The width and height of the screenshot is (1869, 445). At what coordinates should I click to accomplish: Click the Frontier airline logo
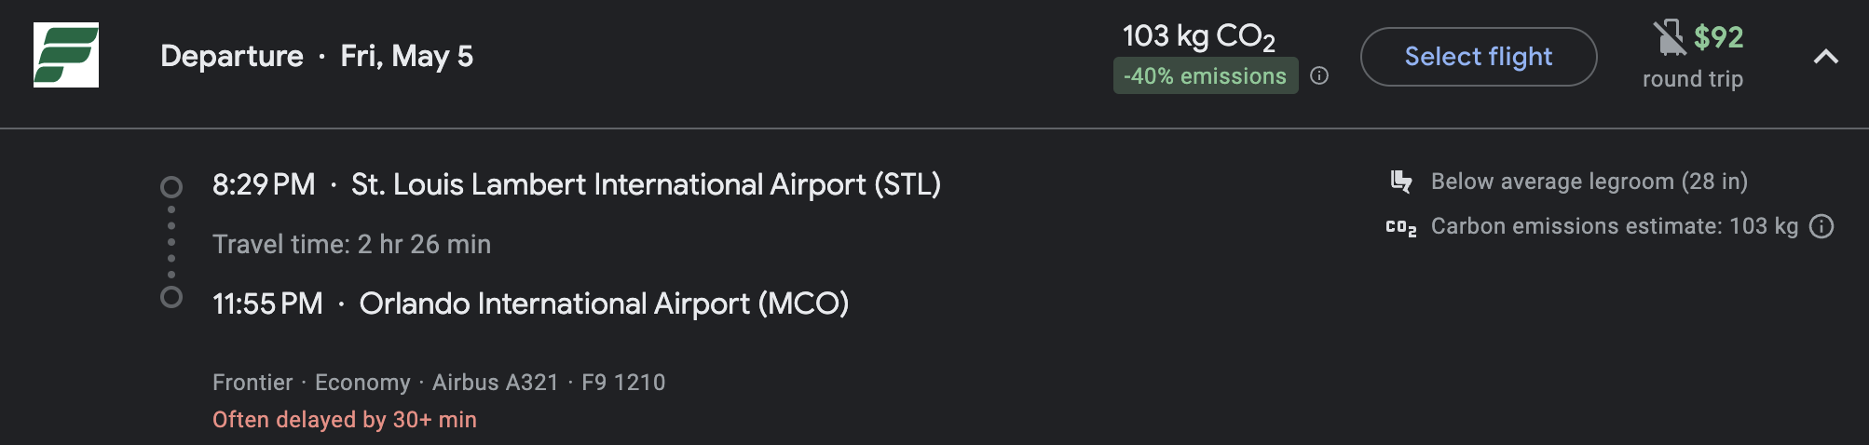click(x=66, y=55)
